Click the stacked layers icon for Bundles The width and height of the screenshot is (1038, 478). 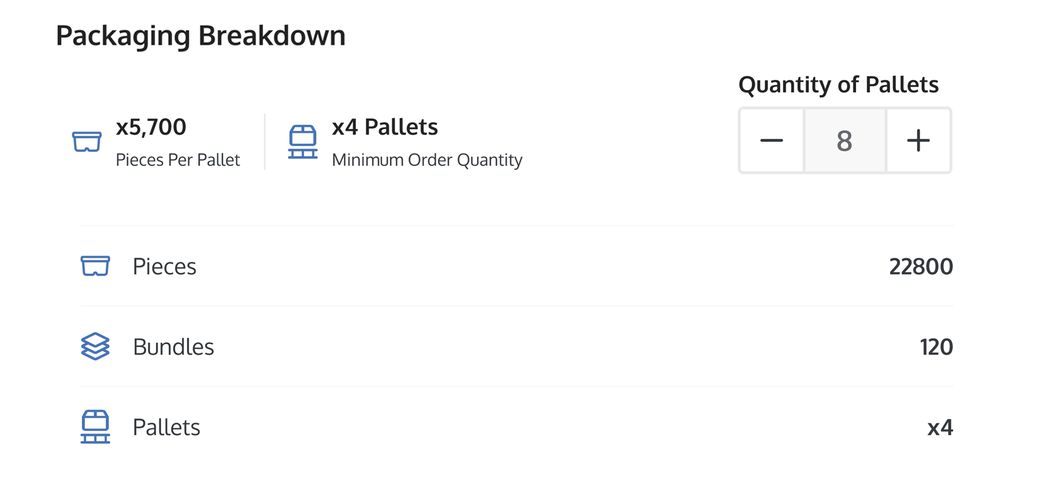[95, 347]
